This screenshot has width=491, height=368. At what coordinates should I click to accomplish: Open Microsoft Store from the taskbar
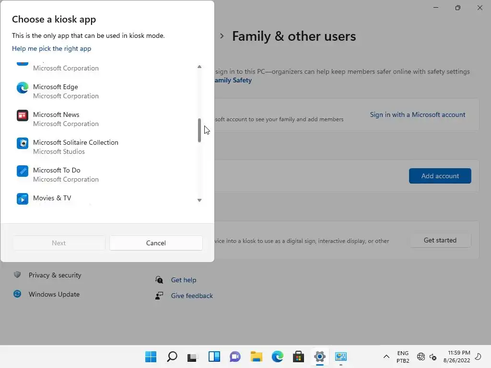point(298,356)
